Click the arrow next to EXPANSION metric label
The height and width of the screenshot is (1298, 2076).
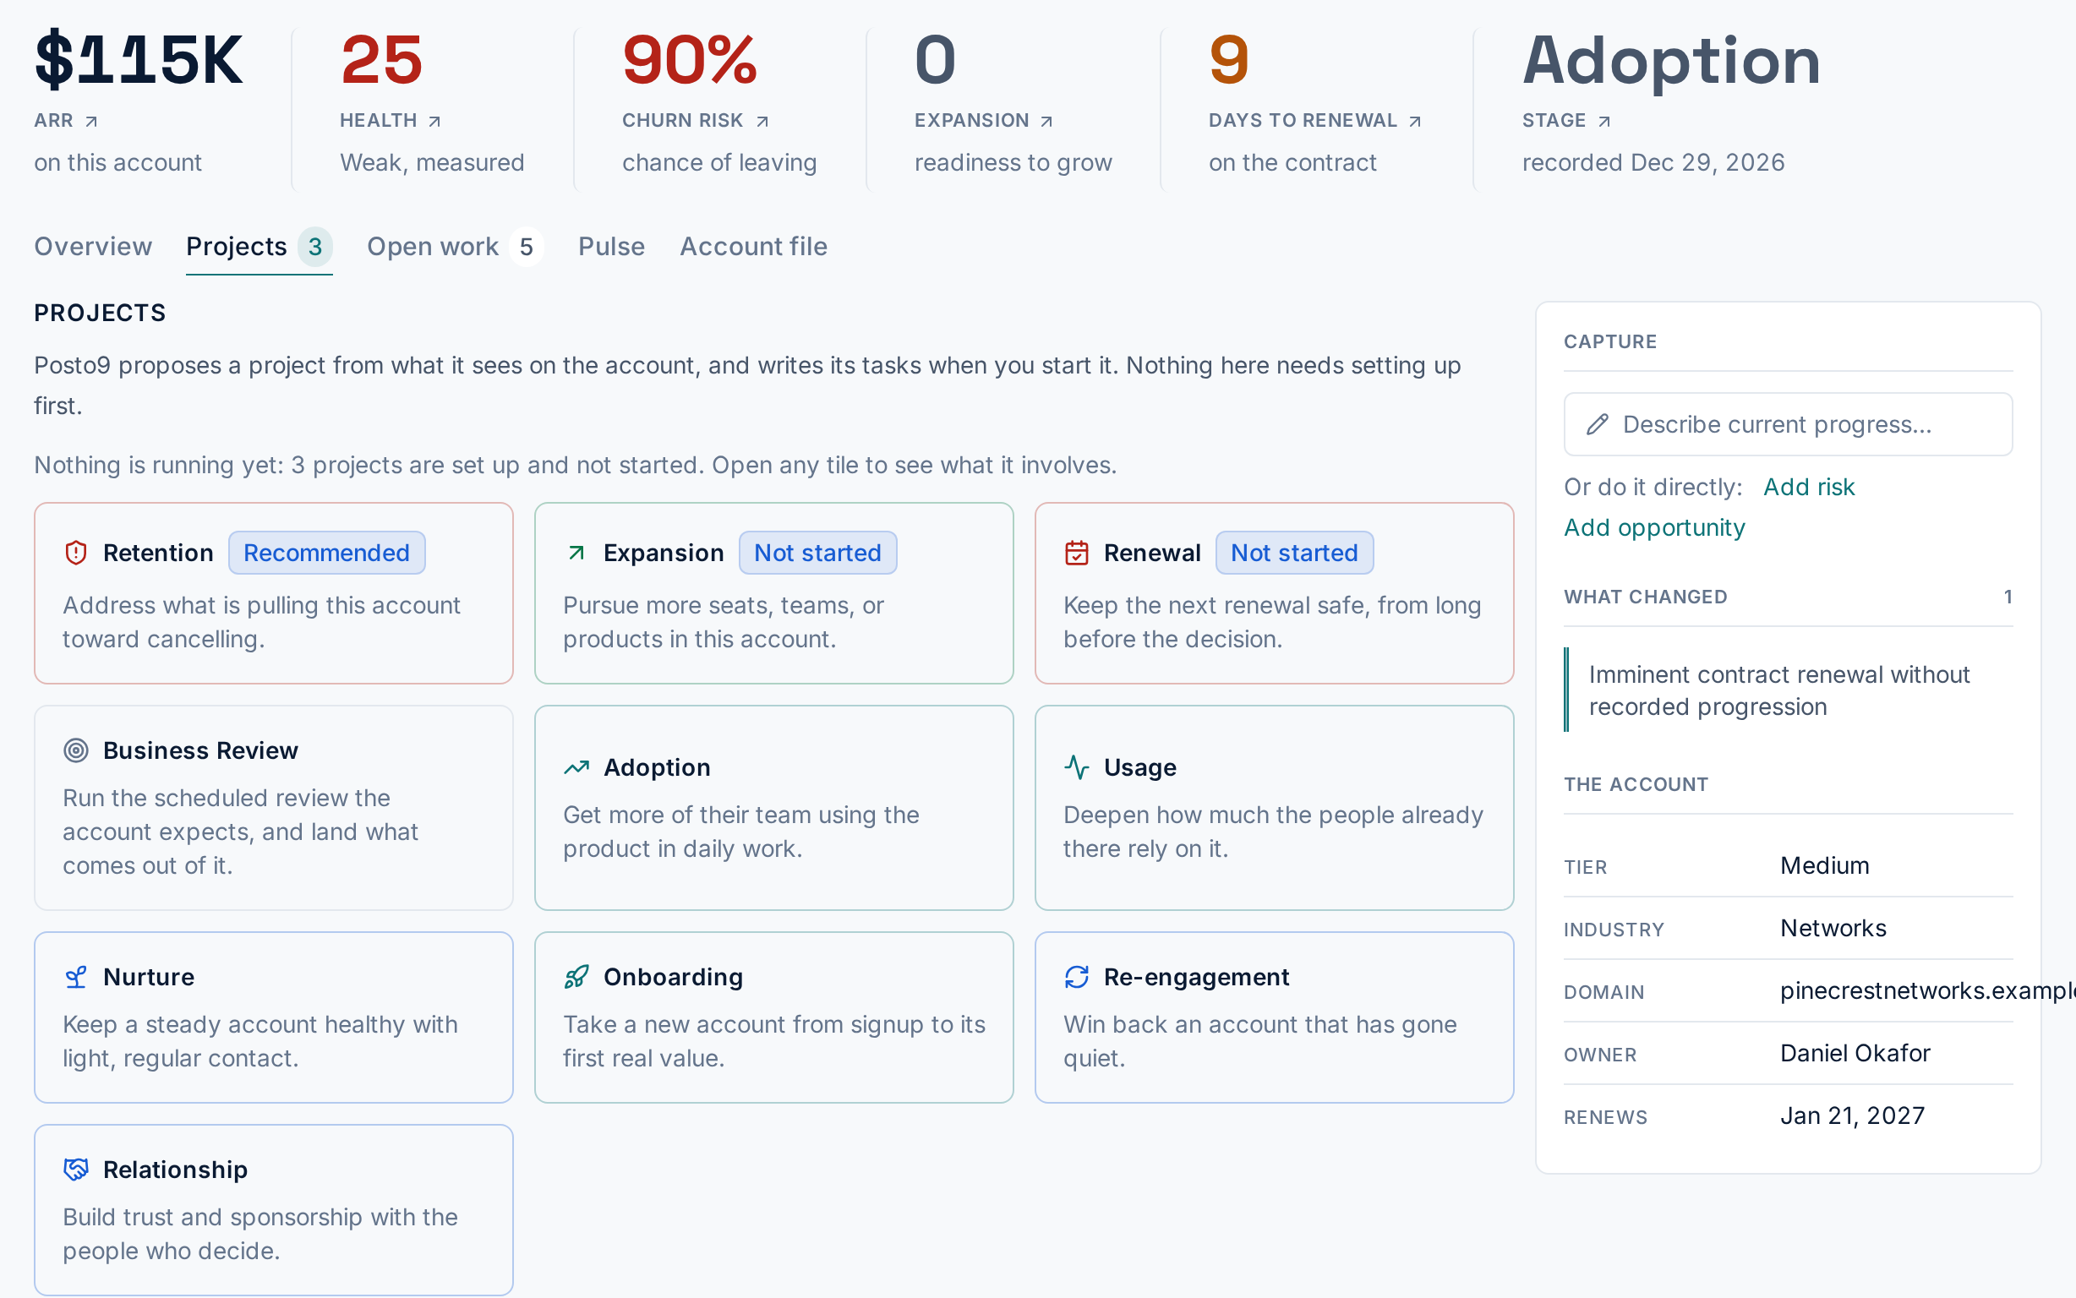(x=1046, y=122)
